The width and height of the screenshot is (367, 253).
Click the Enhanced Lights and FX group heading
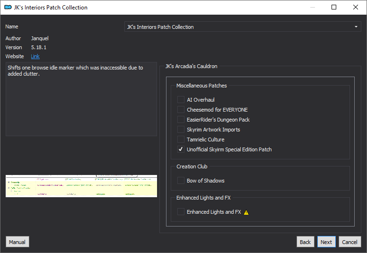click(203, 198)
